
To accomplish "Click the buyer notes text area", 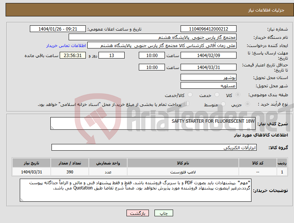I will tap(135, 190).
